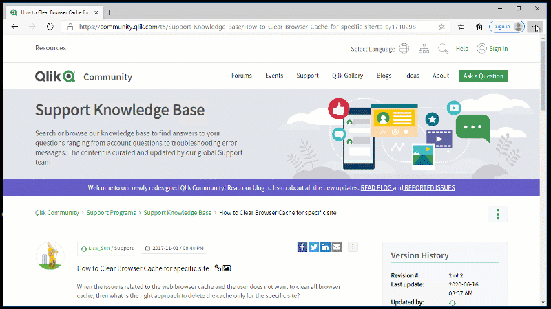Click the padlock site info icon
Screen dimensions: 551x309
70,27
